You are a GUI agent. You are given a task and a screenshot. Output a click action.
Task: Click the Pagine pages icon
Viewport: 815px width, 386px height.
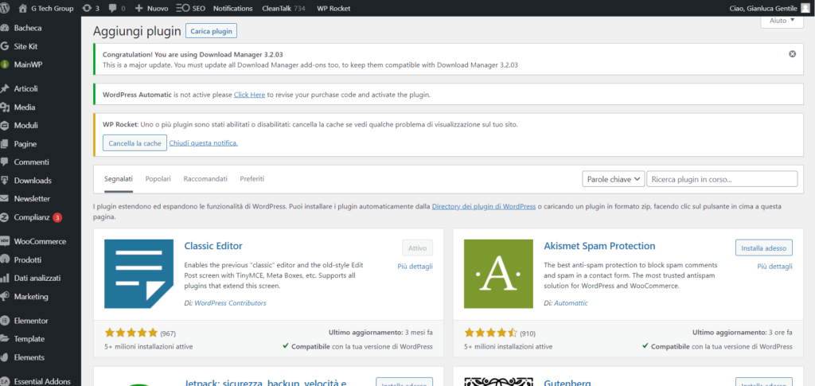click(5, 144)
